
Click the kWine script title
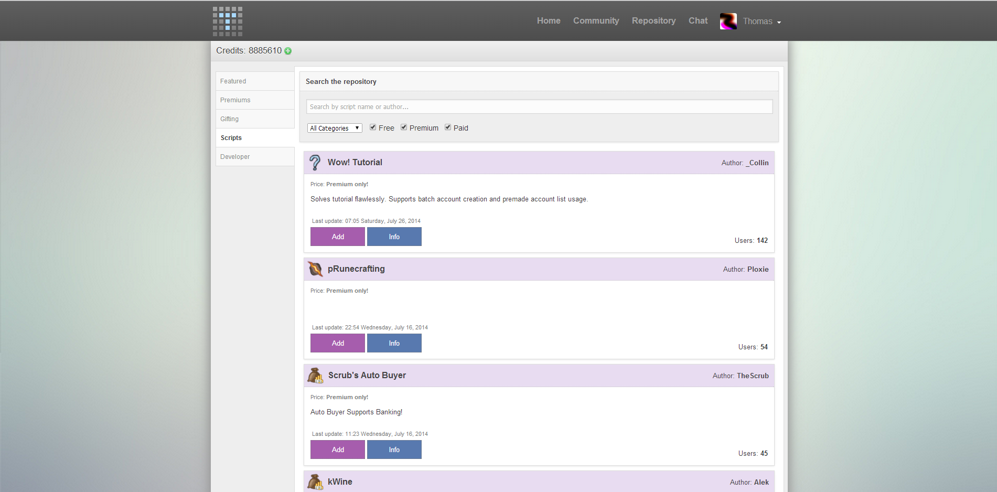pyautogui.click(x=340, y=482)
